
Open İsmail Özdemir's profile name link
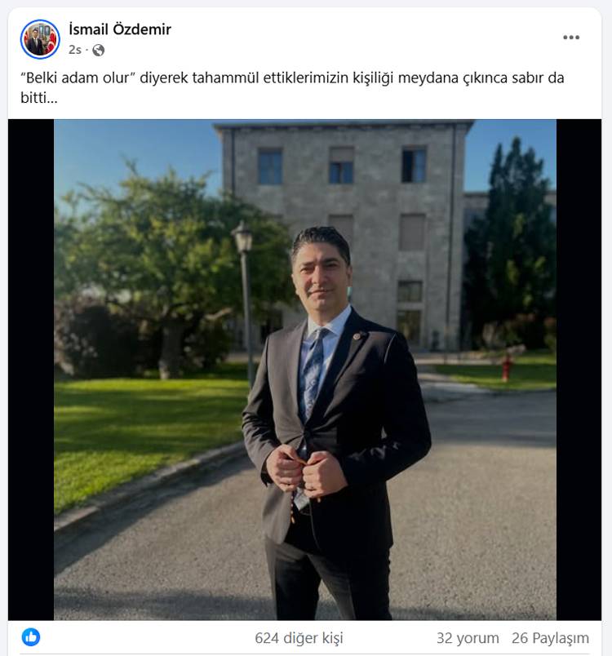tap(120, 29)
